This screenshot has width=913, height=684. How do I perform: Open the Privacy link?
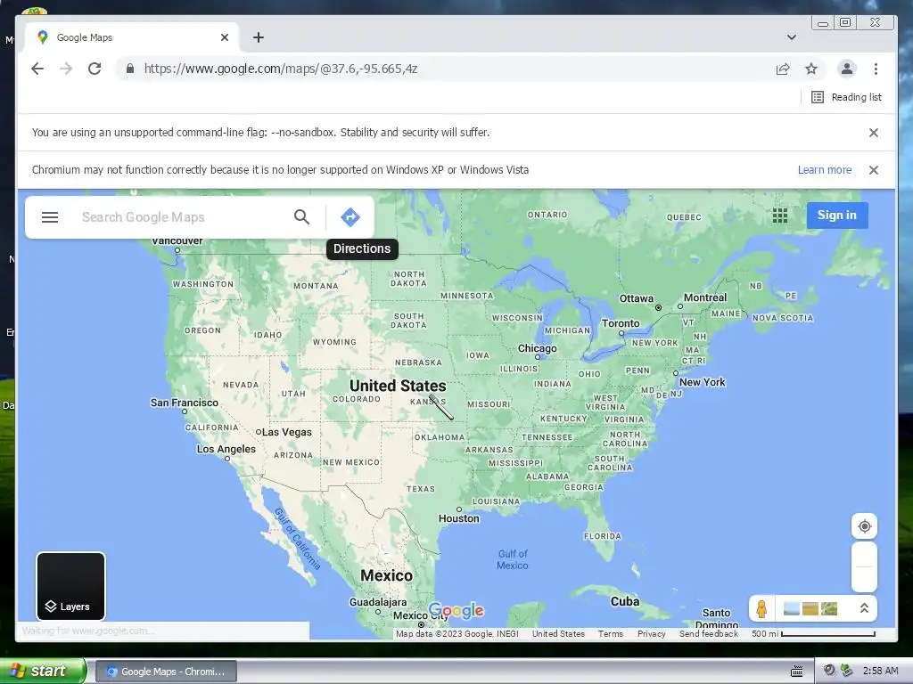[651, 634]
